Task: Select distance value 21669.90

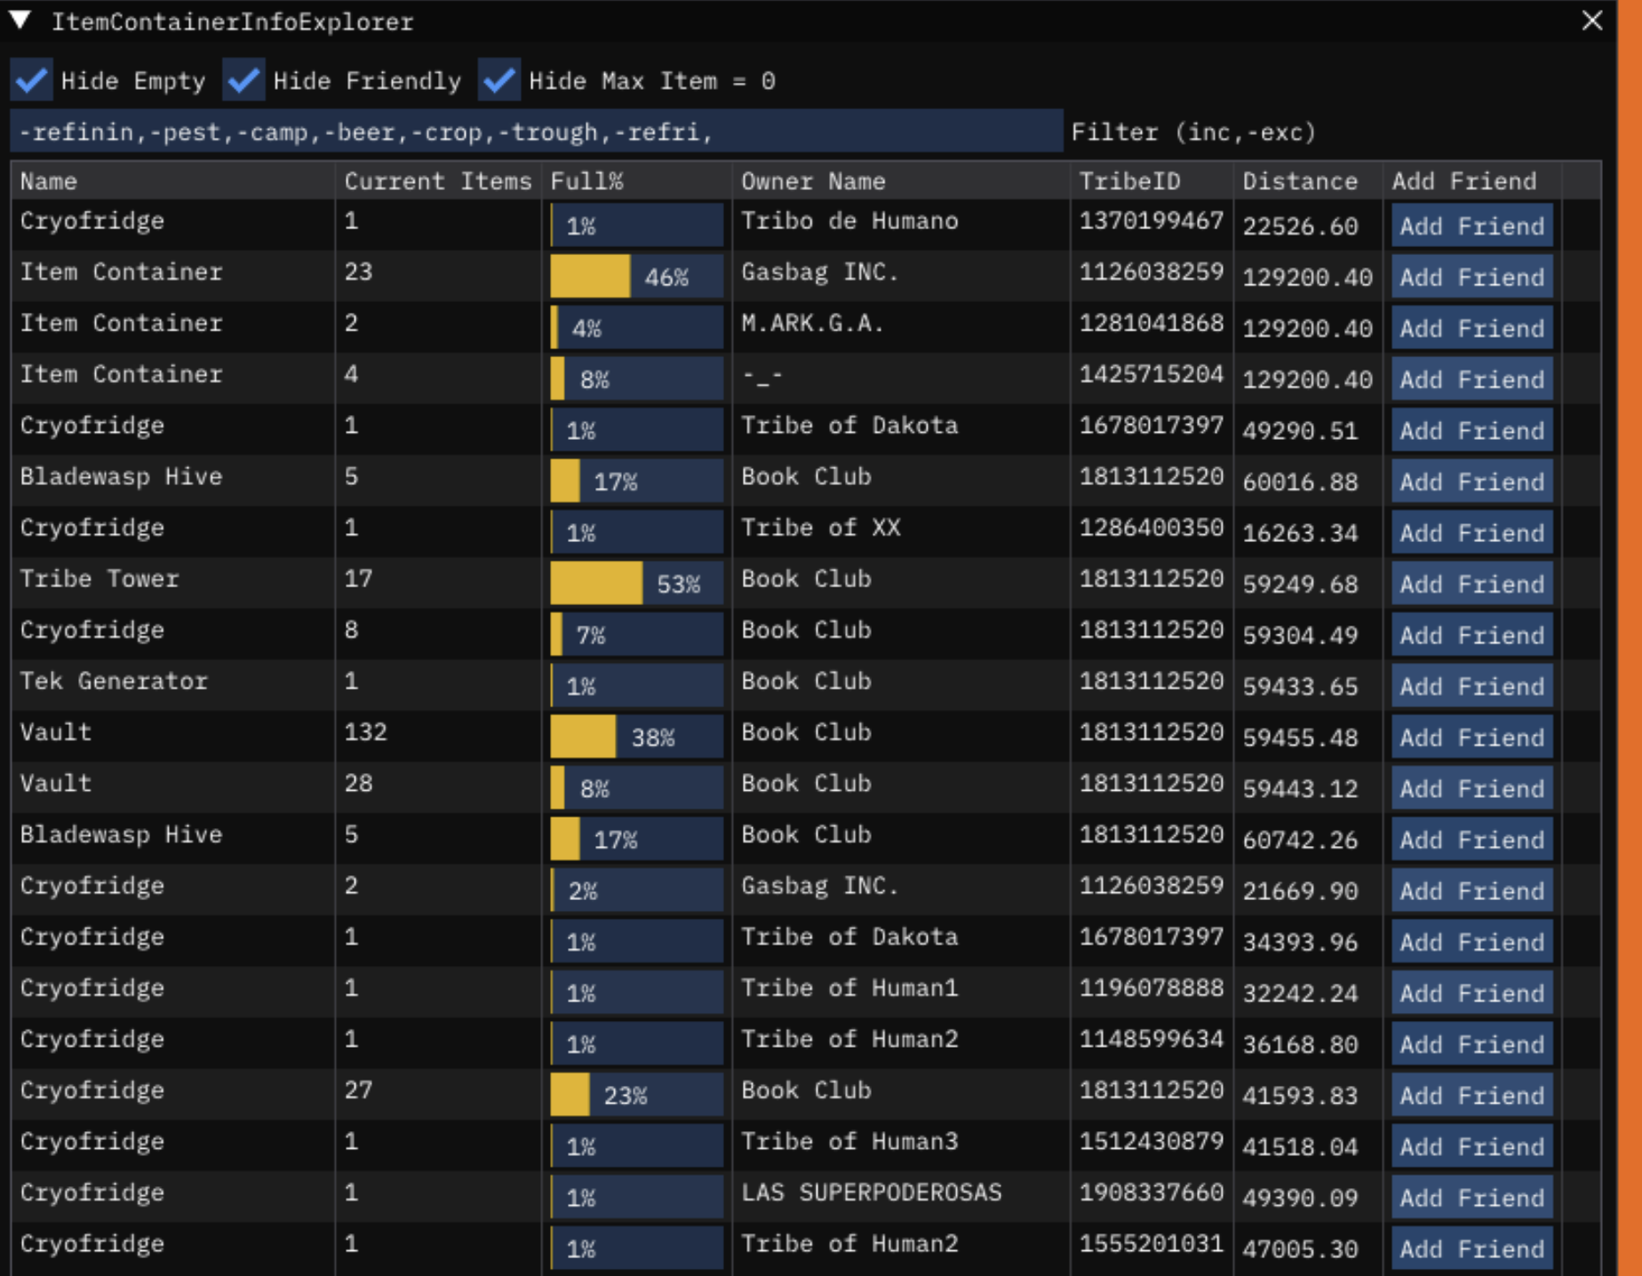Action: click(x=1300, y=890)
